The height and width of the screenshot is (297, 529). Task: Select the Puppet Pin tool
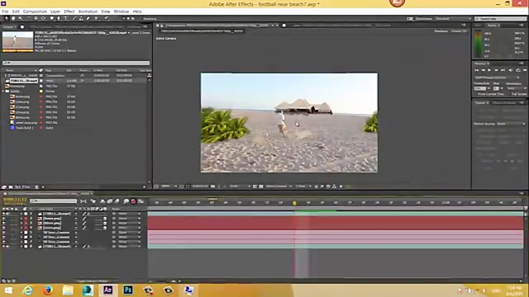click(x=106, y=19)
